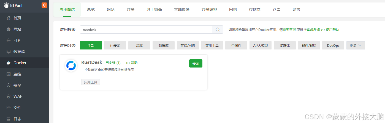This screenshot has width=385, height=123.
Task: Switch to the 容器 tab
Action: pyautogui.click(x=131, y=10)
